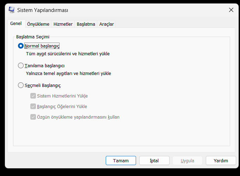
Task: Close the Sistem Yapılandırması window
Action: pos(231,10)
